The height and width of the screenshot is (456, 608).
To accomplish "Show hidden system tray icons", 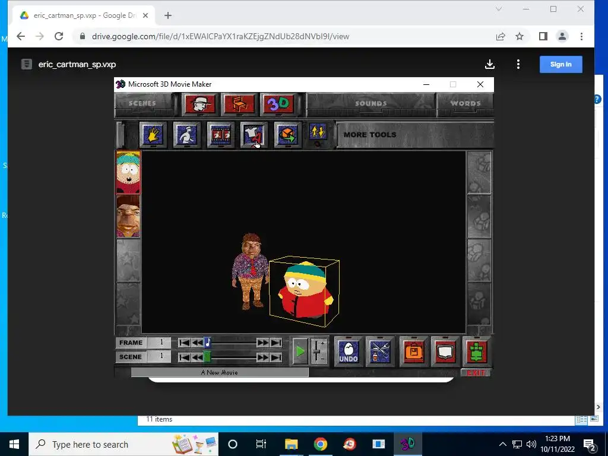I will pos(502,444).
